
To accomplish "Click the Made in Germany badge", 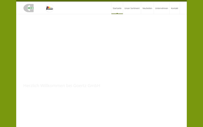I will (50, 8).
